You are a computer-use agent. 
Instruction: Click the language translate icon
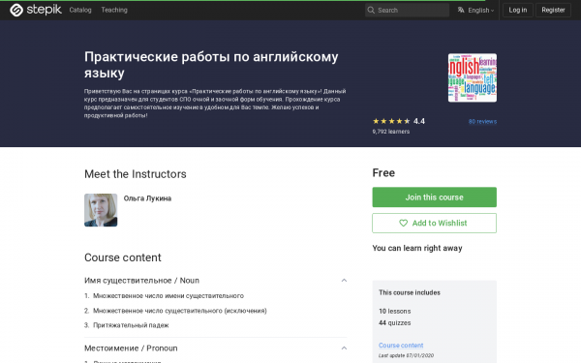point(461,10)
